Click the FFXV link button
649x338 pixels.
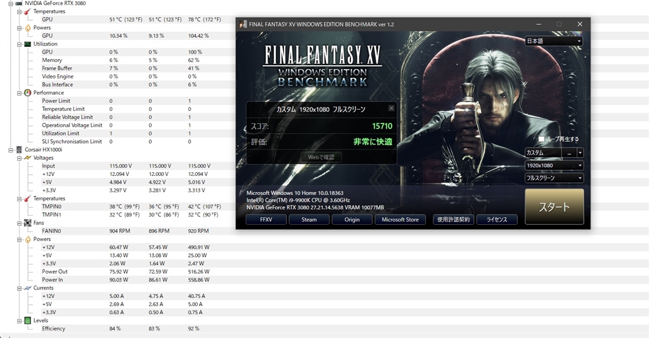pyautogui.click(x=266, y=220)
